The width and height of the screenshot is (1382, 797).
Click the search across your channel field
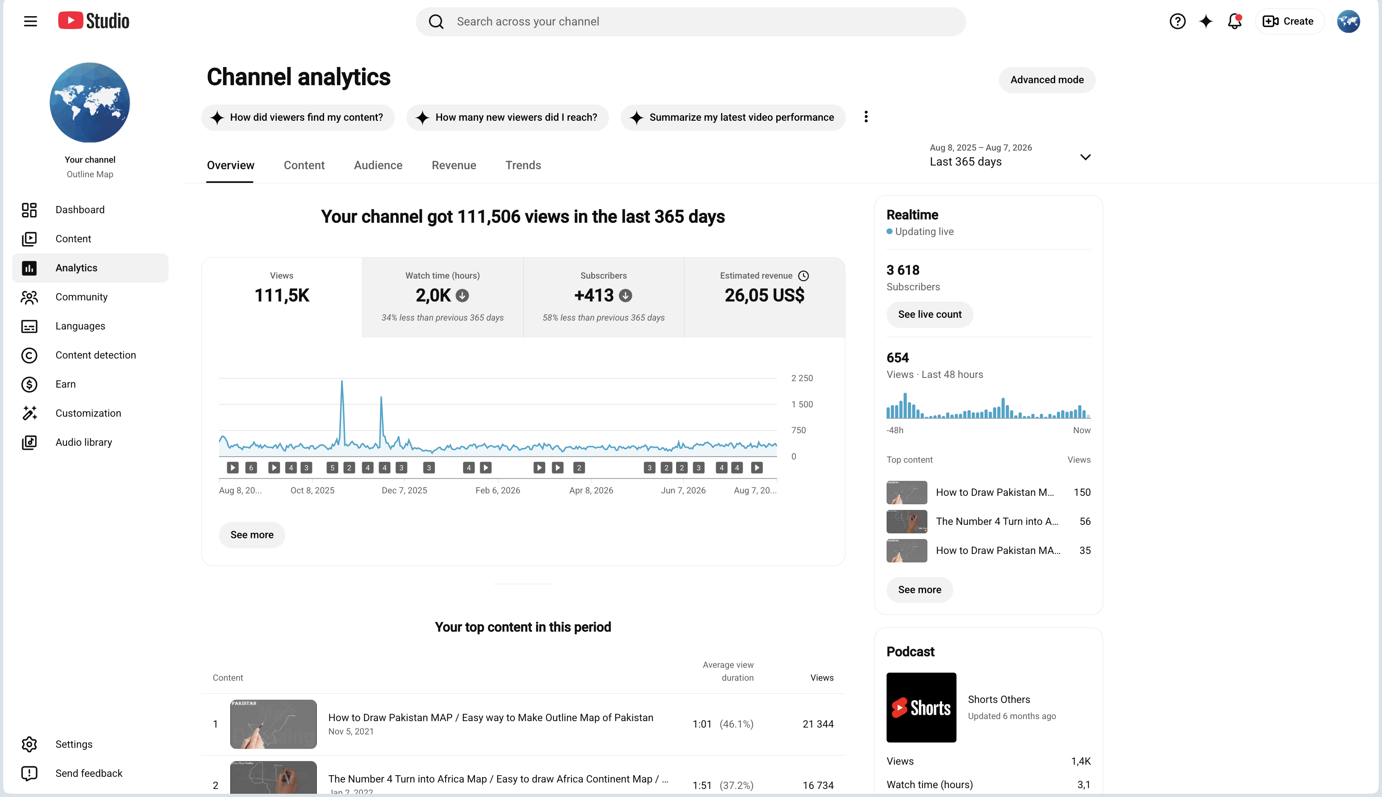coord(690,22)
